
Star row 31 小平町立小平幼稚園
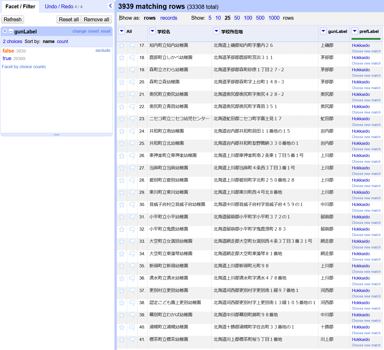[122, 217]
